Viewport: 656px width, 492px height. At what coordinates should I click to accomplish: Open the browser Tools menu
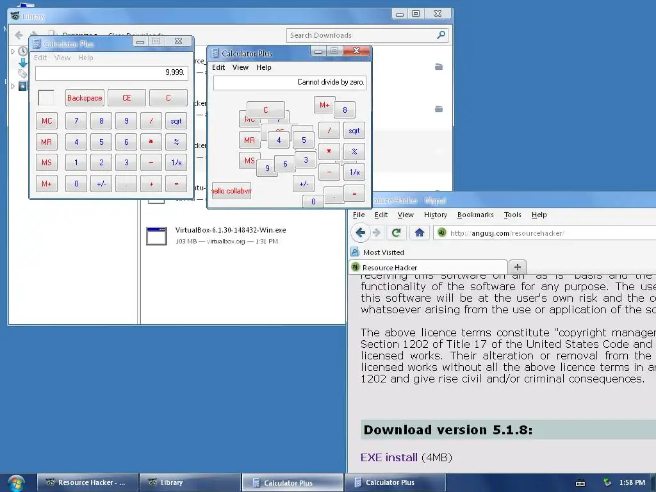click(512, 215)
